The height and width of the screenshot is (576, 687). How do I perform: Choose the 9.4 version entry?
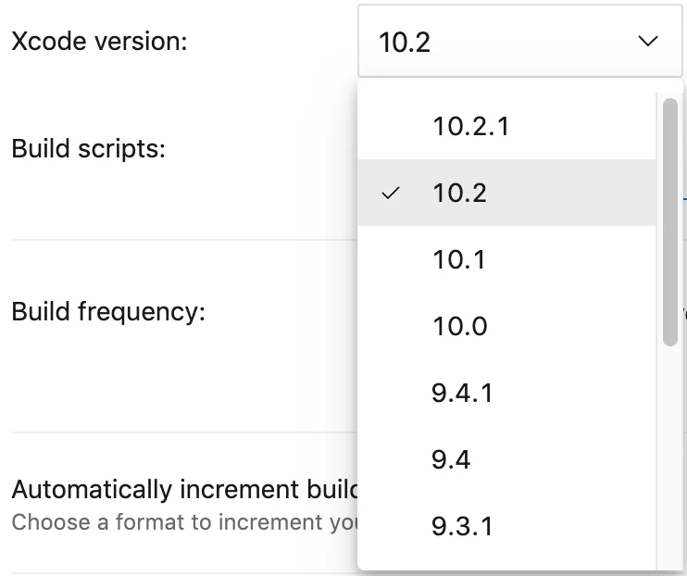click(451, 459)
